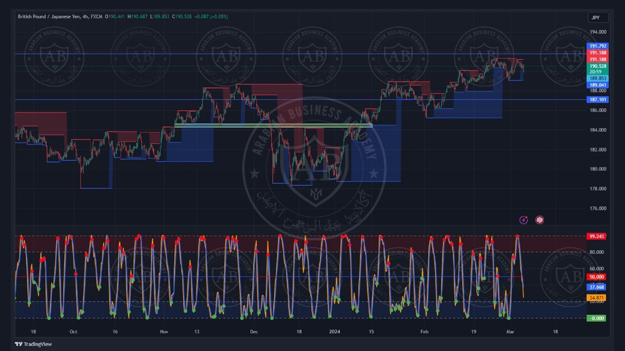Image resolution: width=625 pixels, height=351 pixels.
Task: Click the Dec date on time axis
Action: click(x=254, y=331)
